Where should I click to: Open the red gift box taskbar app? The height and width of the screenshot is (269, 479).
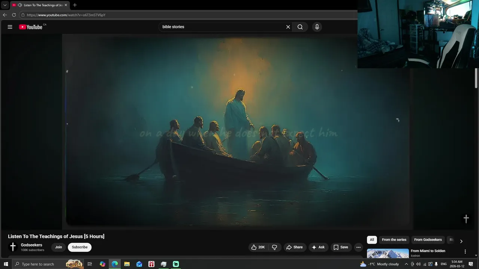[x=151, y=264]
